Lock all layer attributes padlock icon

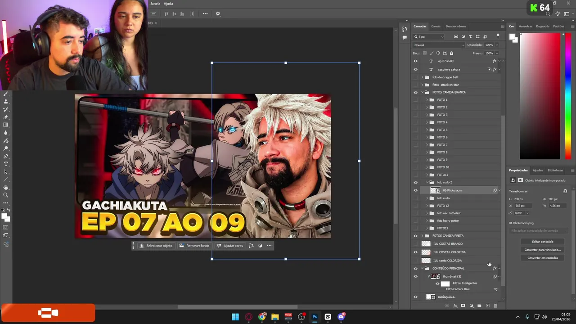[x=451, y=53]
